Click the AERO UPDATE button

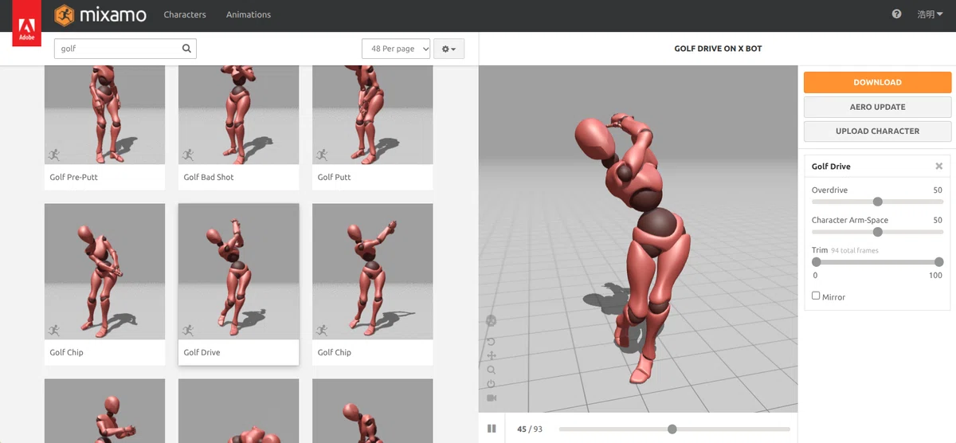coord(877,107)
